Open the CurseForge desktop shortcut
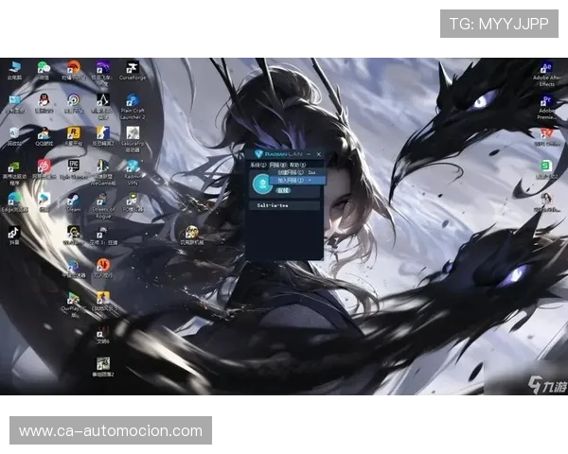 click(x=133, y=71)
